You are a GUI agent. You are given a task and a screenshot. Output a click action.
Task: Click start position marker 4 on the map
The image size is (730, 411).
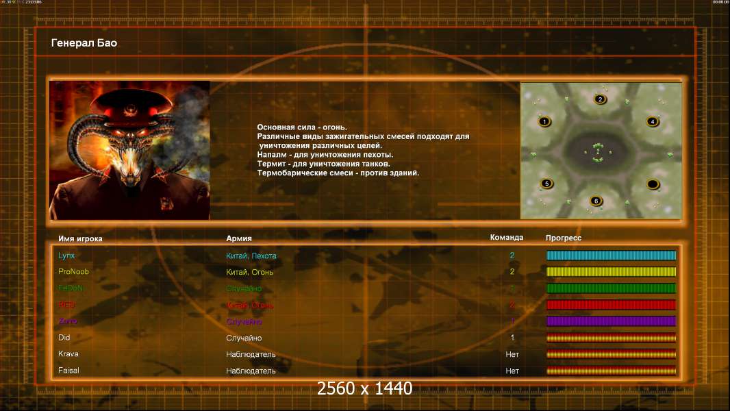click(653, 122)
